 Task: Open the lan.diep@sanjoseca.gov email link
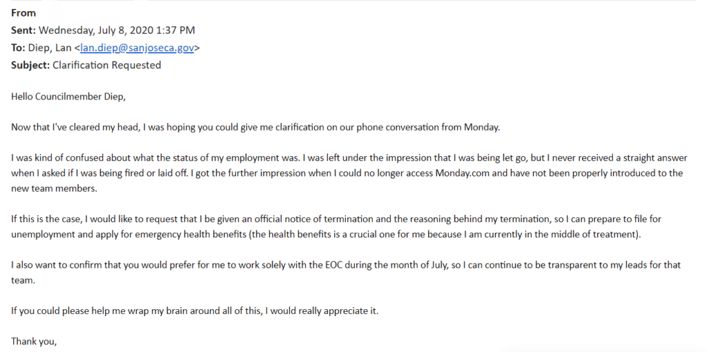tap(137, 48)
